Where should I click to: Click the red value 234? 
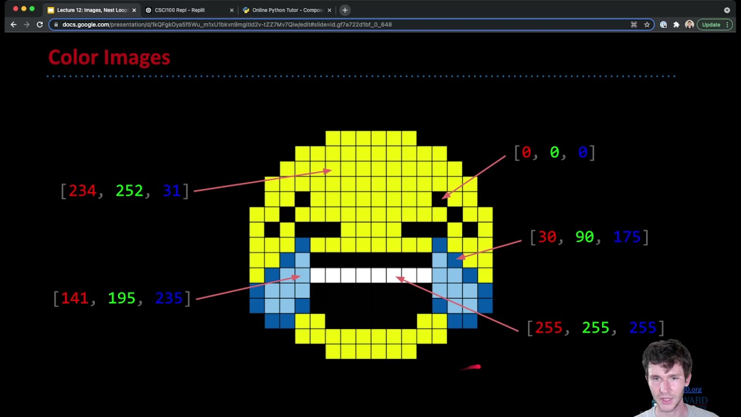(82, 191)
